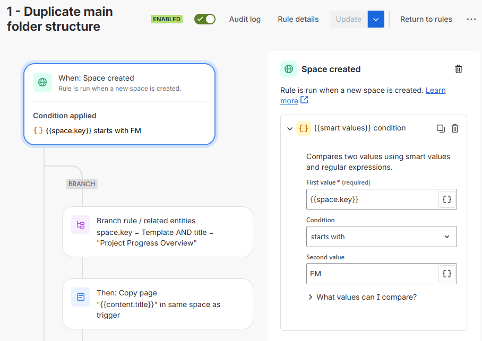Open the Update button dropdown arrow
The image size is (482, 341).
376,19
